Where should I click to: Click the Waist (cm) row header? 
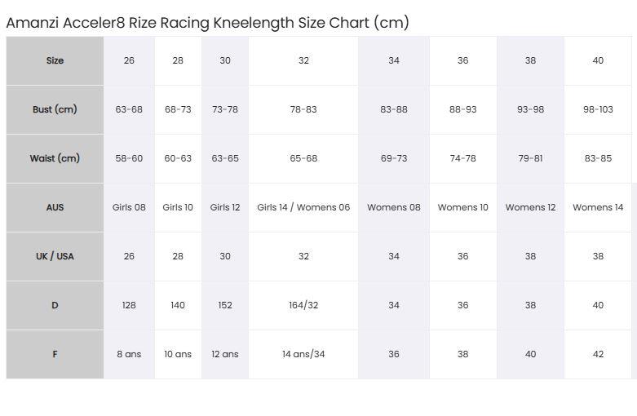click(55, 158)
